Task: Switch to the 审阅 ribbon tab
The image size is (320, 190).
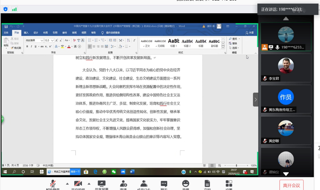Action: 74,33
